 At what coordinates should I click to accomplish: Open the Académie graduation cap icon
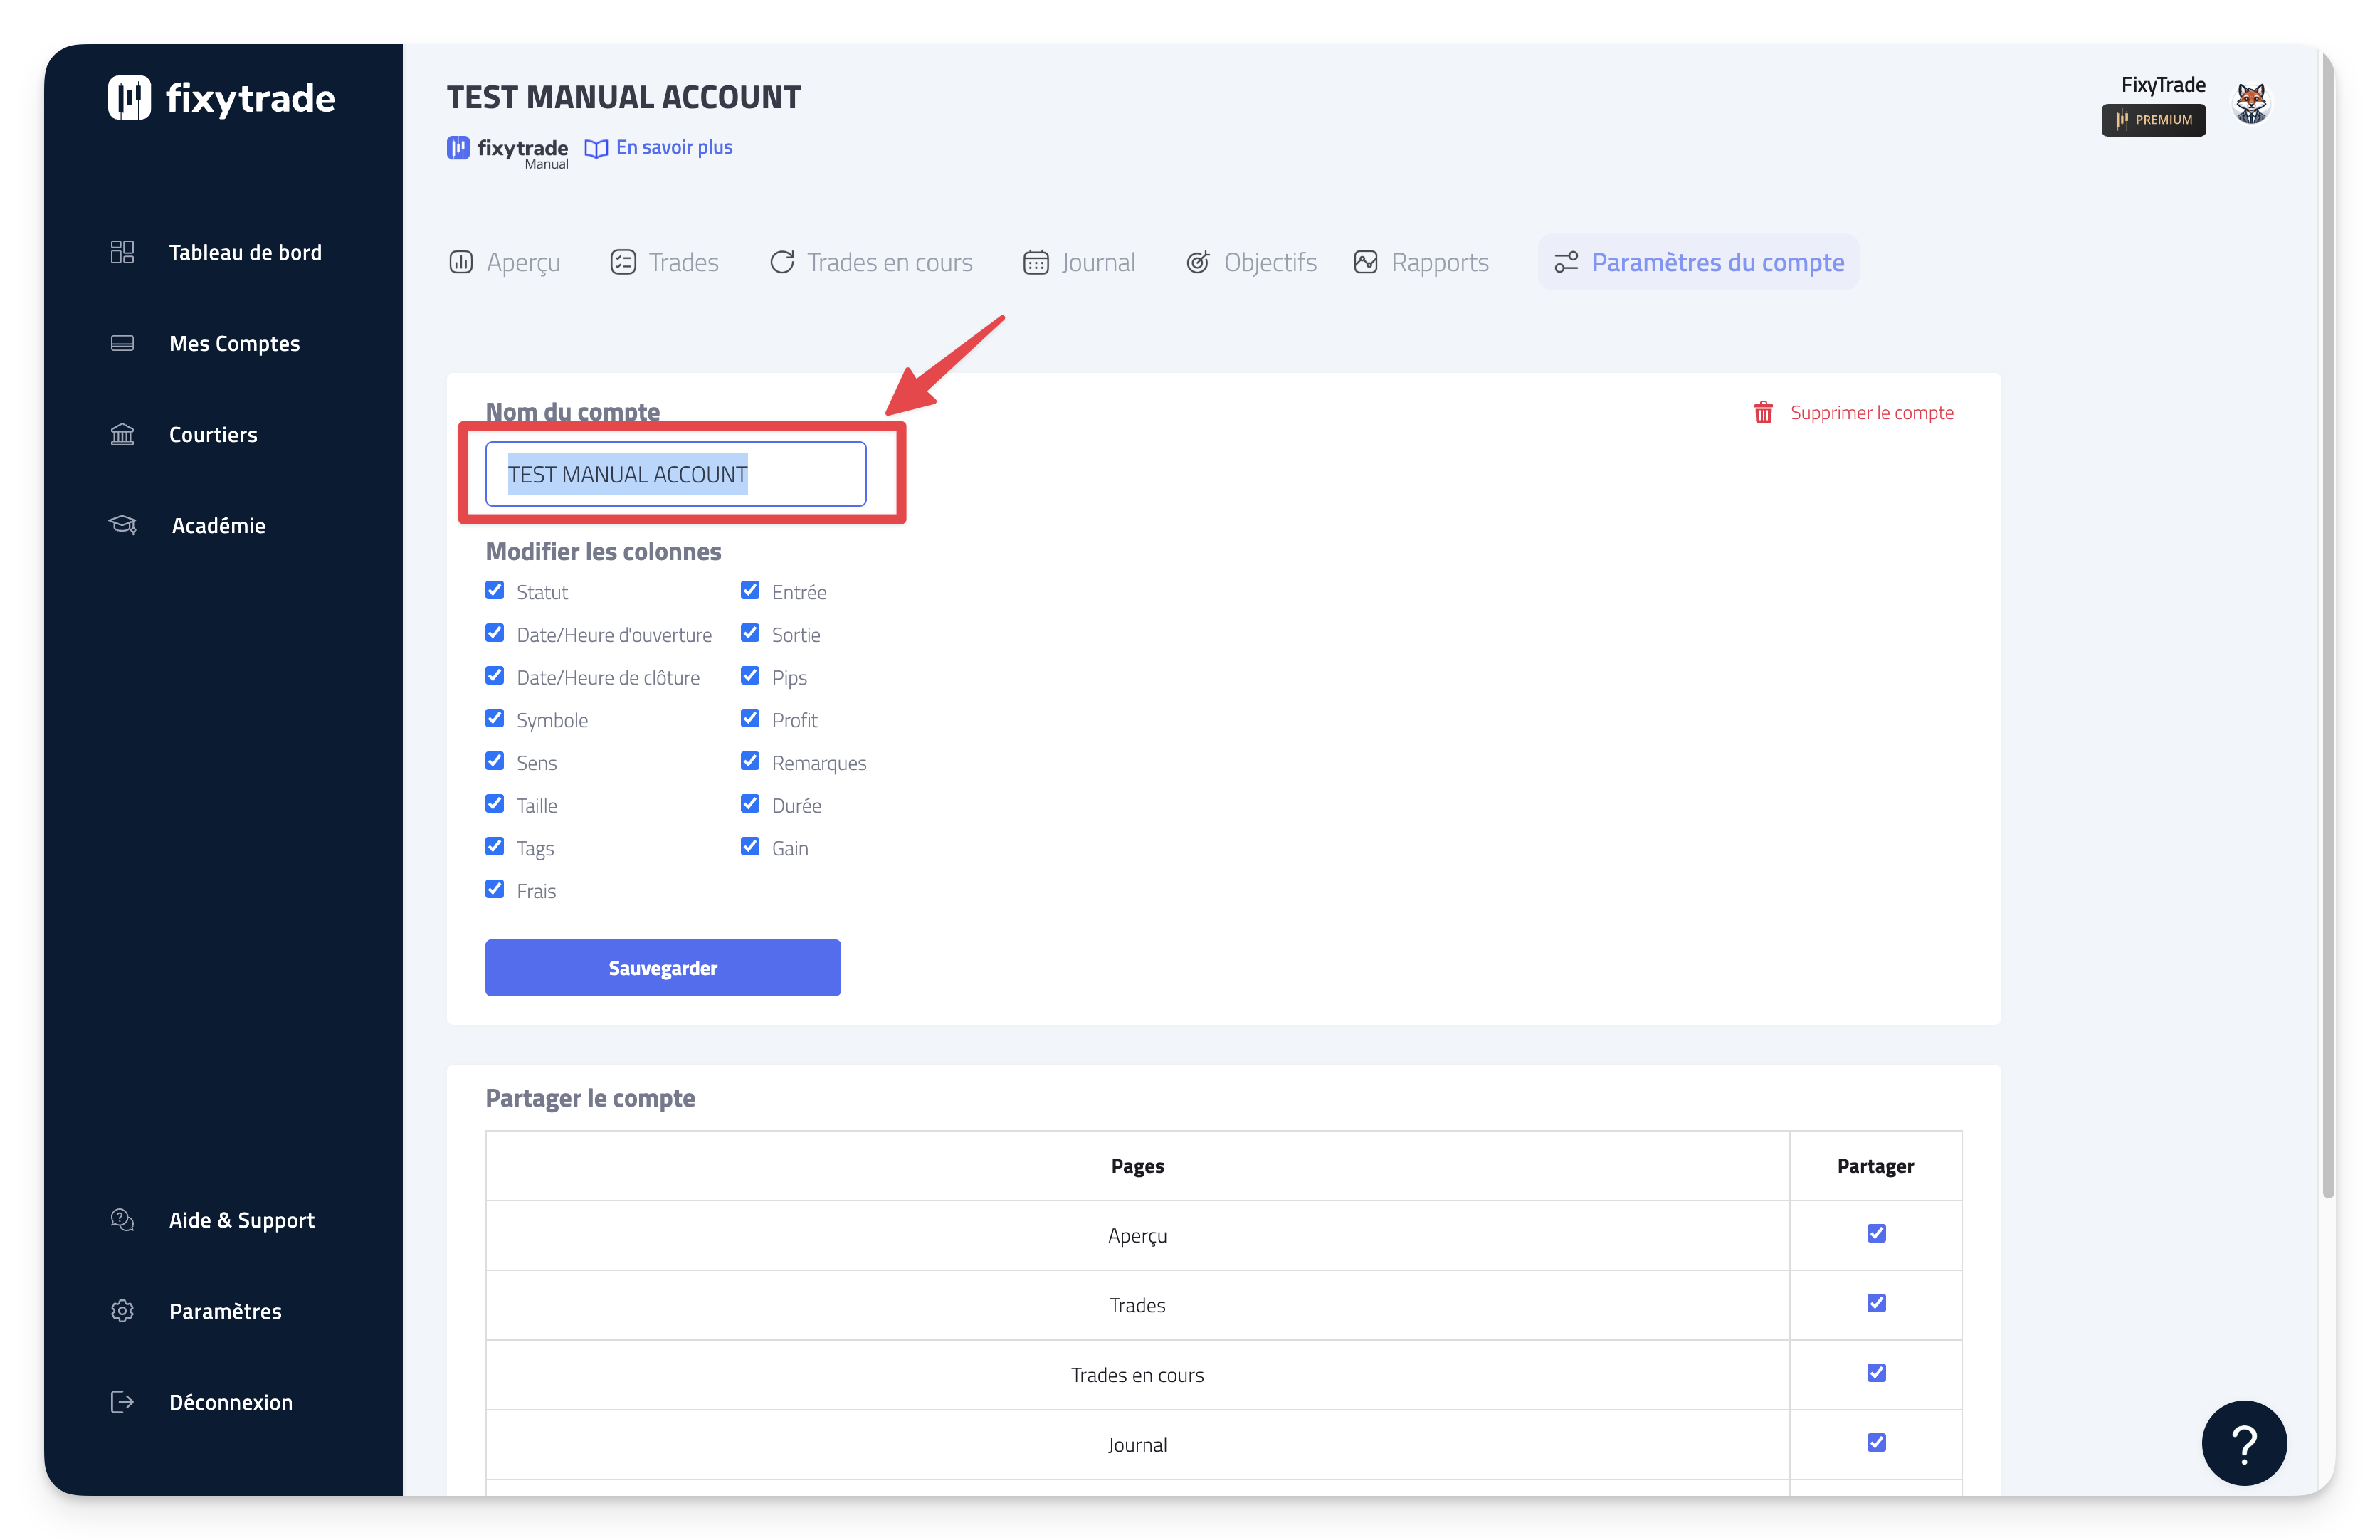(122, 525)
